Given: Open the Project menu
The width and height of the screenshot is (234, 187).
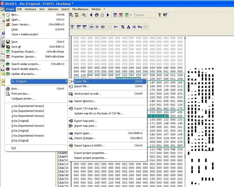Looking at the screenshot, I should click(10, 9).
